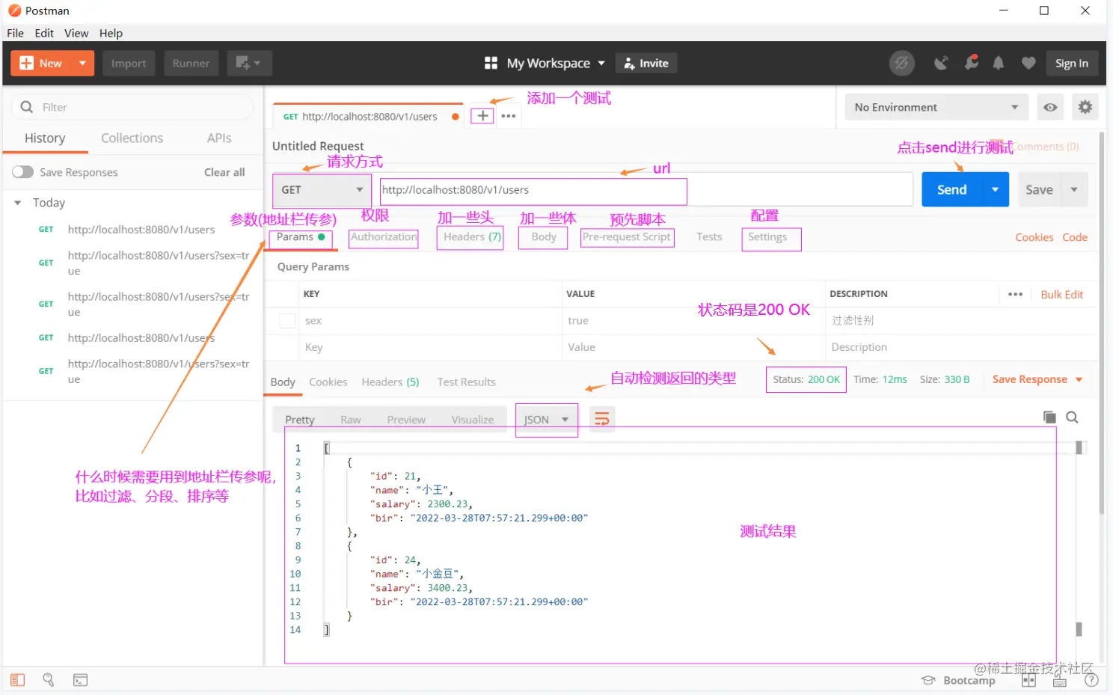Open the Tests request tab
The image size is (1113, 695).
[x=709, y=237]
